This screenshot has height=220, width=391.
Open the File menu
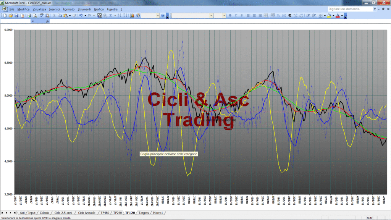[x=12, y=9]
